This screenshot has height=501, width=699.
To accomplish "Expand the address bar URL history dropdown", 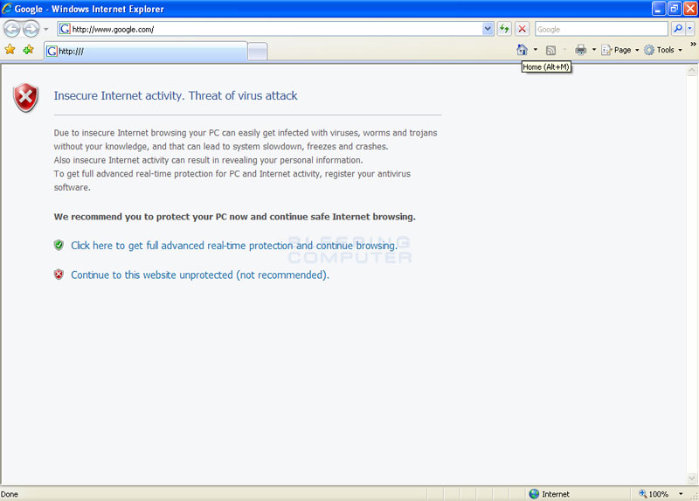I will pyautogui.click(x=488, y=29).
